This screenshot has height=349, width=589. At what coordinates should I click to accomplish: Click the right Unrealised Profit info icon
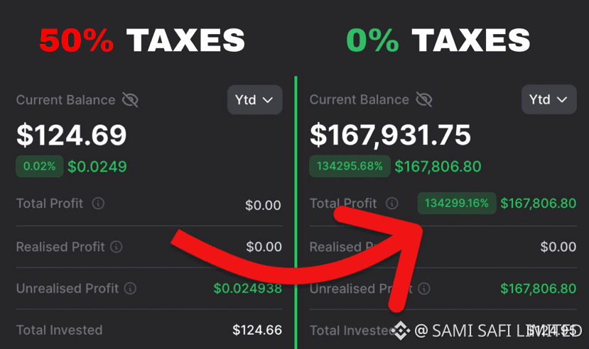point(423,289)
